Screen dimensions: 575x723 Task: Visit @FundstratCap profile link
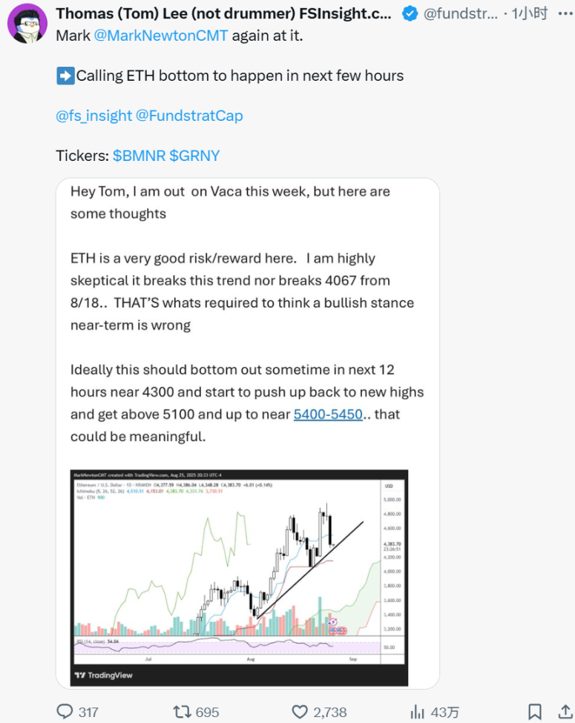pyautogui.click(x=189, y=116)
